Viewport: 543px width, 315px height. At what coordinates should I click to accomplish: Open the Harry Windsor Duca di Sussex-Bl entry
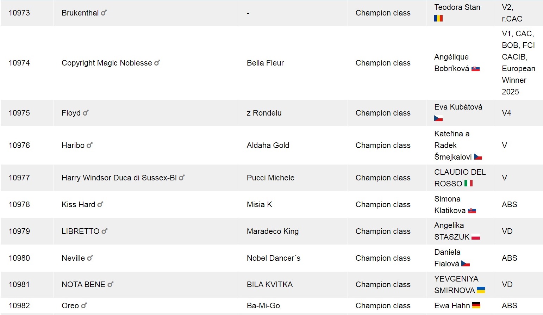tap(119, 178)
